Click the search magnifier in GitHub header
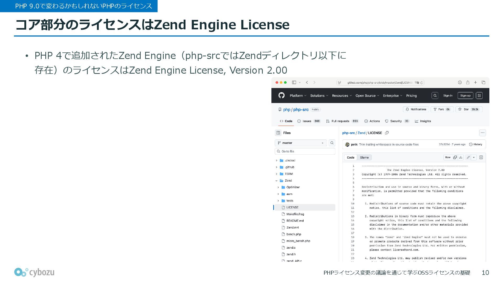503x283 pixels. coord(435,96)
